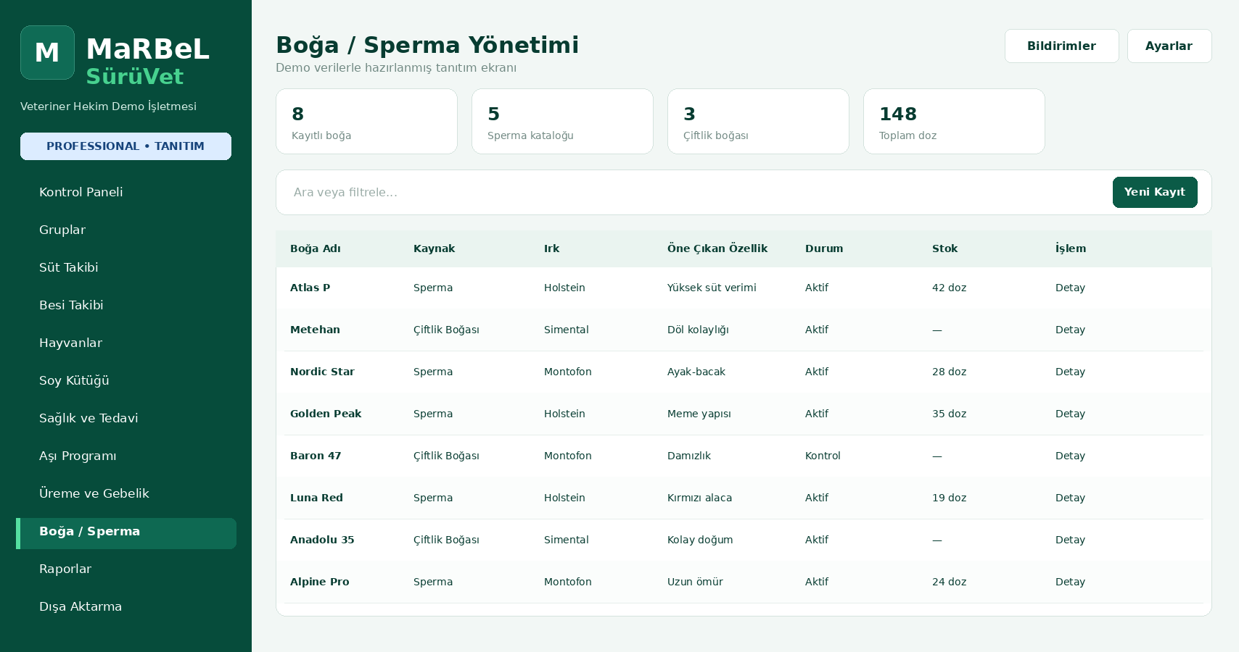Click the 19 doz stock value
This screenshot has width=1239, height=652.
coord(949,498)
